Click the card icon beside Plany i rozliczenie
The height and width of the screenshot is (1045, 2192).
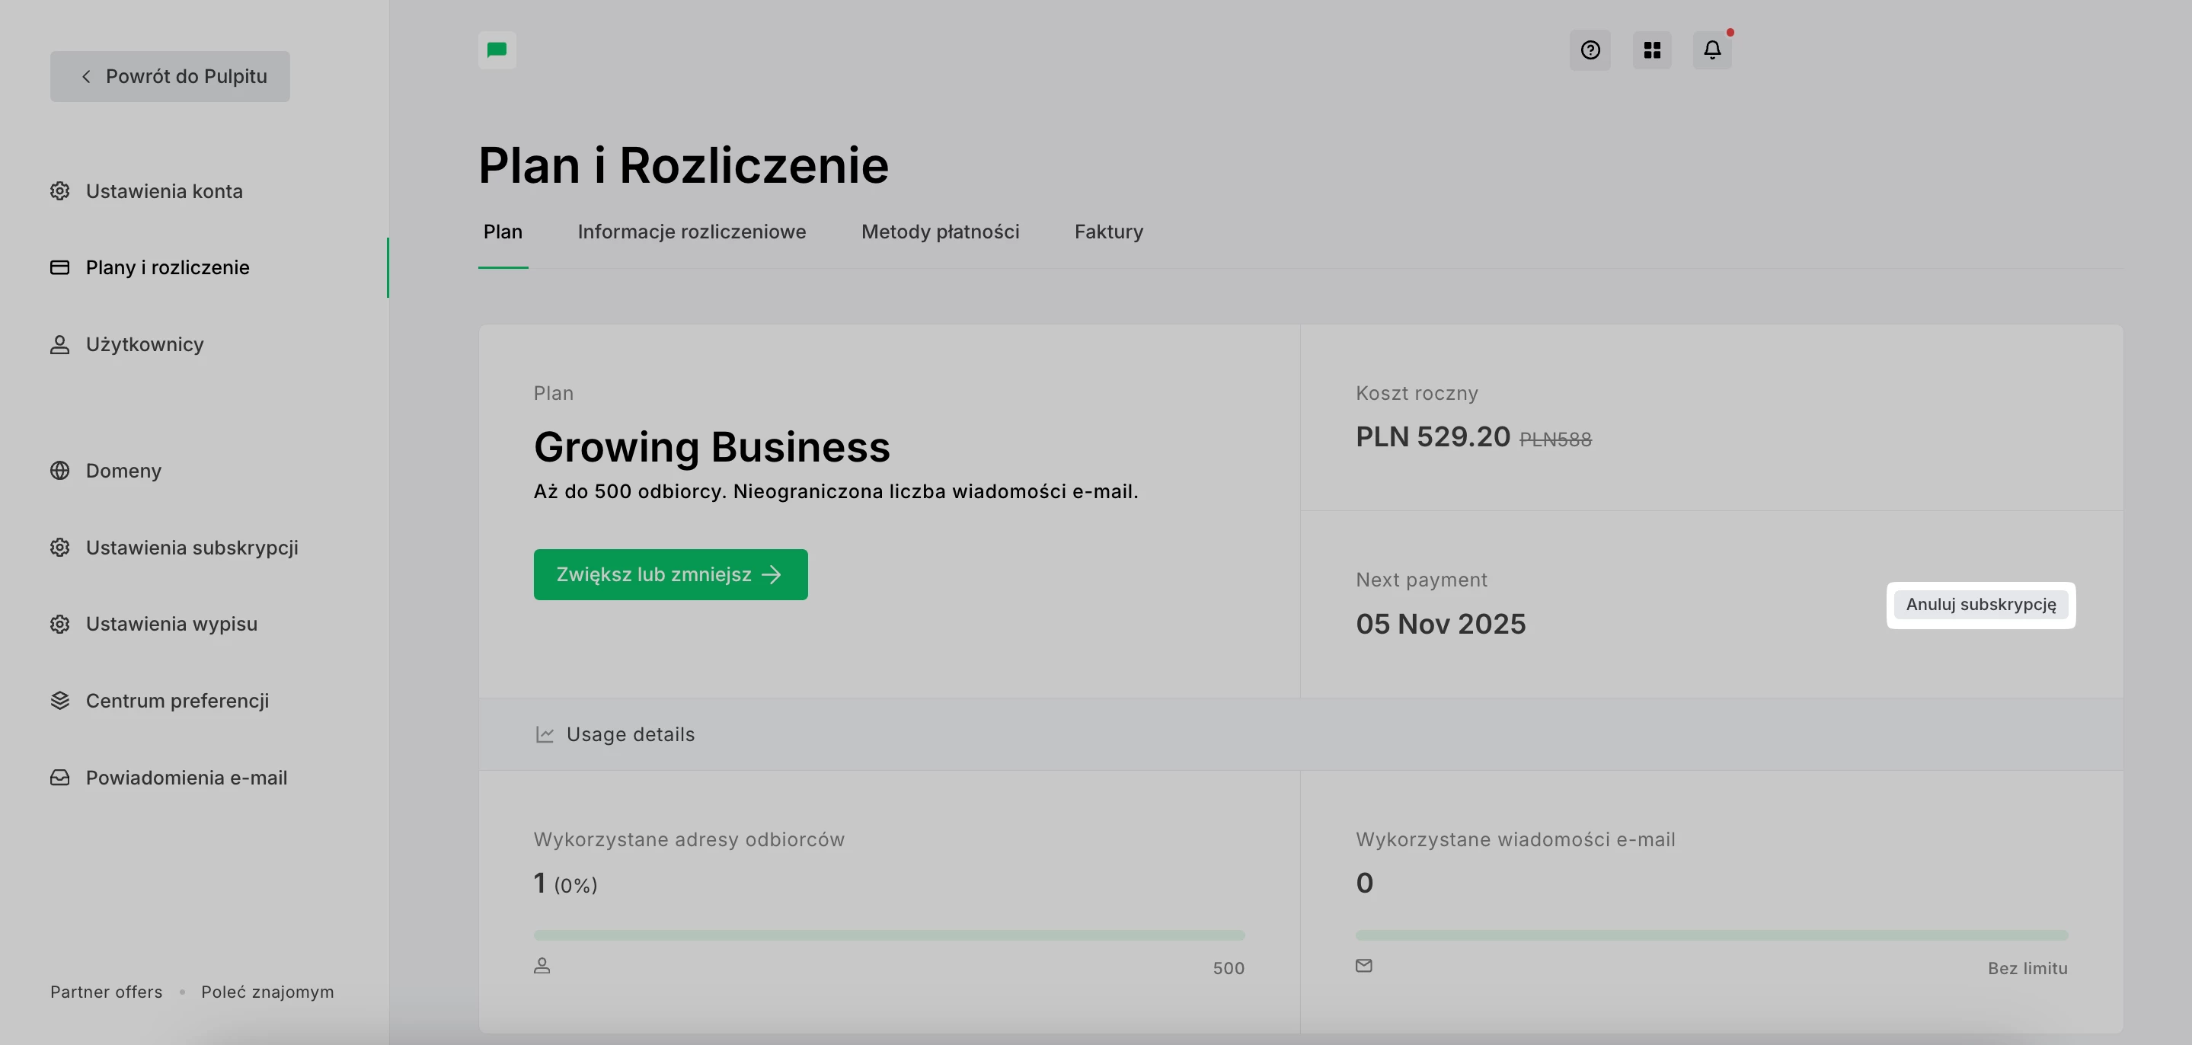[x=59, y=267]
